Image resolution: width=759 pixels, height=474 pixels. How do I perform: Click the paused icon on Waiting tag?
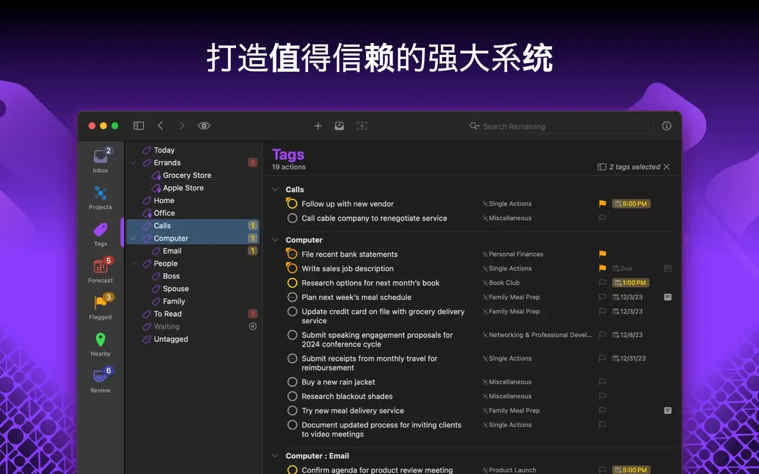coord(253,327)
